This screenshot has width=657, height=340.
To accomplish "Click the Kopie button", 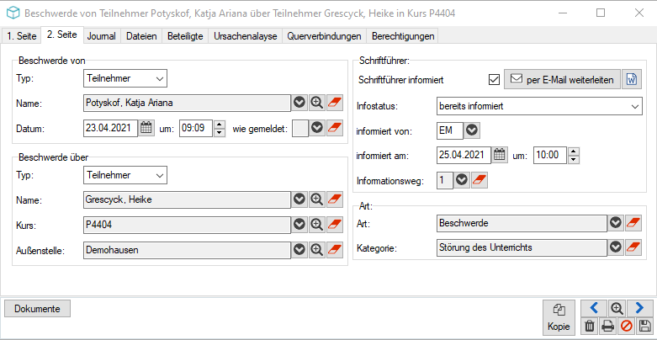I will pyautogui.click(x=559, y=317).
